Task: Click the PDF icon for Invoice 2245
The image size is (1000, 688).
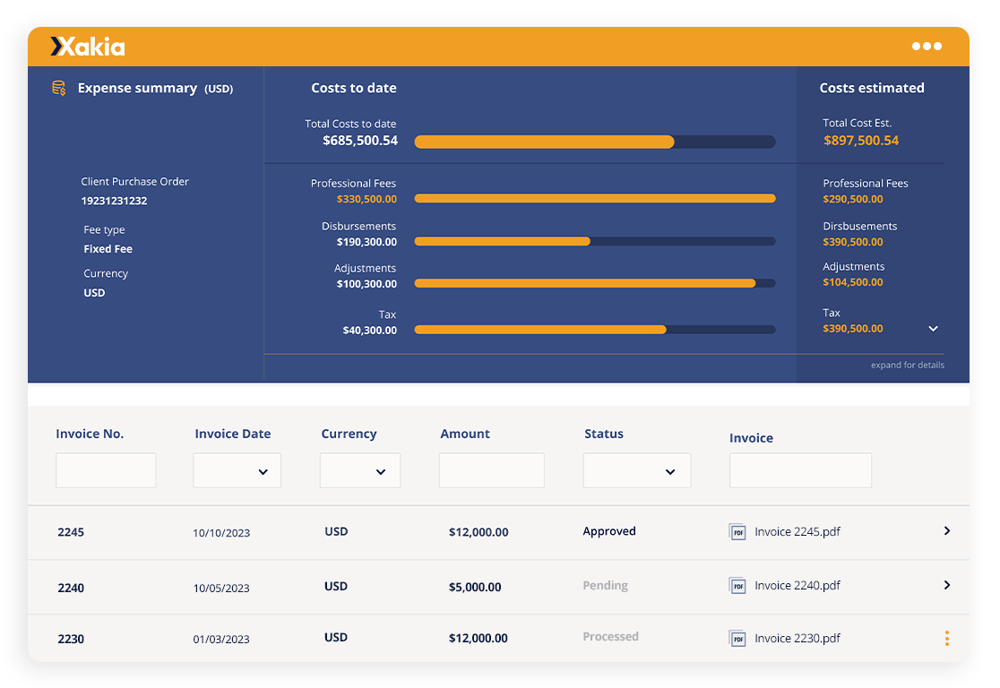Action: (x=737, y=531)
